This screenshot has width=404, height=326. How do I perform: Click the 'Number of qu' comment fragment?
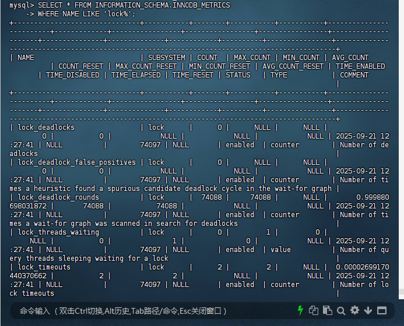364,250
